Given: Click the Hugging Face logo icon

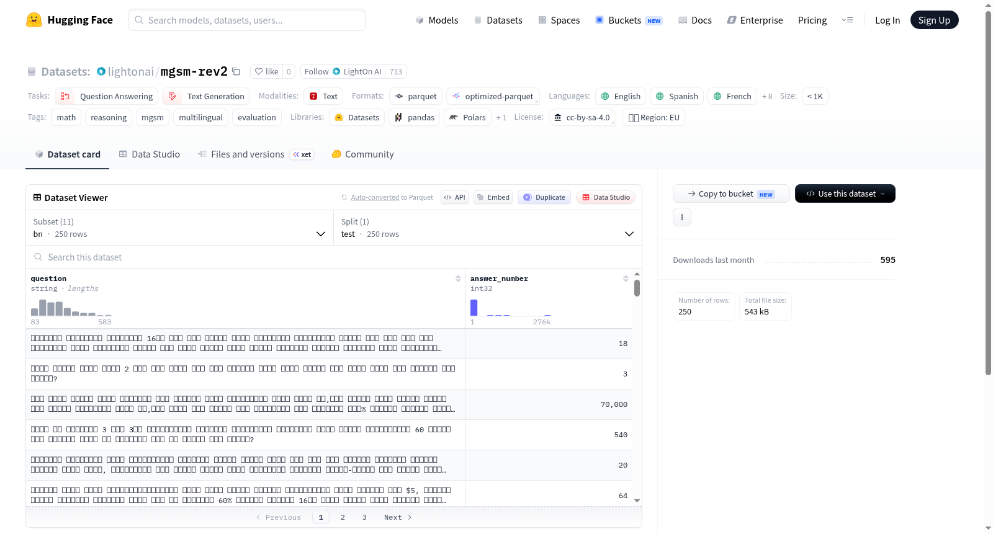Looking at the screenshot, I should [x=34, y=20].
